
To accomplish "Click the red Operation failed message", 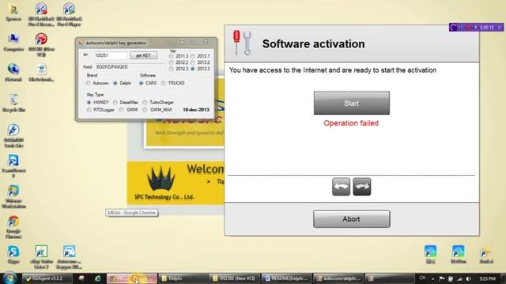I will [x=351, y=123].
